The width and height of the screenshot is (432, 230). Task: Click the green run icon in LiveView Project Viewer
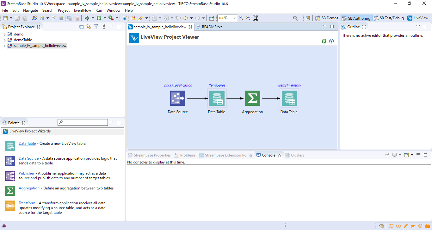tap(324, 41)
